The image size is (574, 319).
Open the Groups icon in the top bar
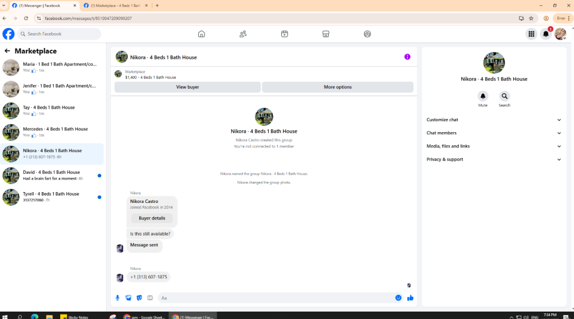coord(367,34)
